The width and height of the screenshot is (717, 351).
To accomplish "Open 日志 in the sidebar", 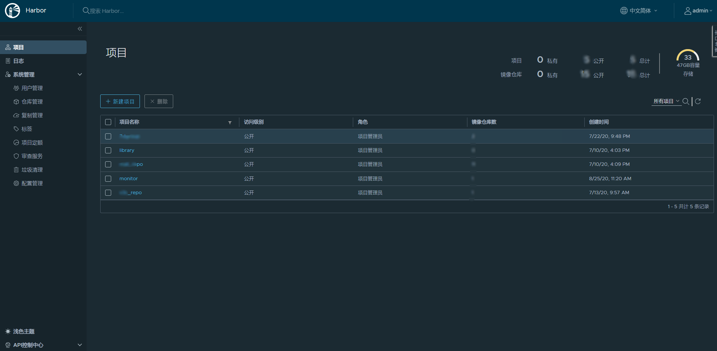I will pyautogui.click(x=19, y=61).
